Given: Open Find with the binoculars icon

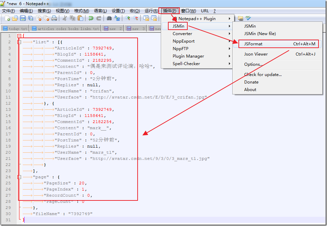Looking at the screenshot, I should 109,18.
